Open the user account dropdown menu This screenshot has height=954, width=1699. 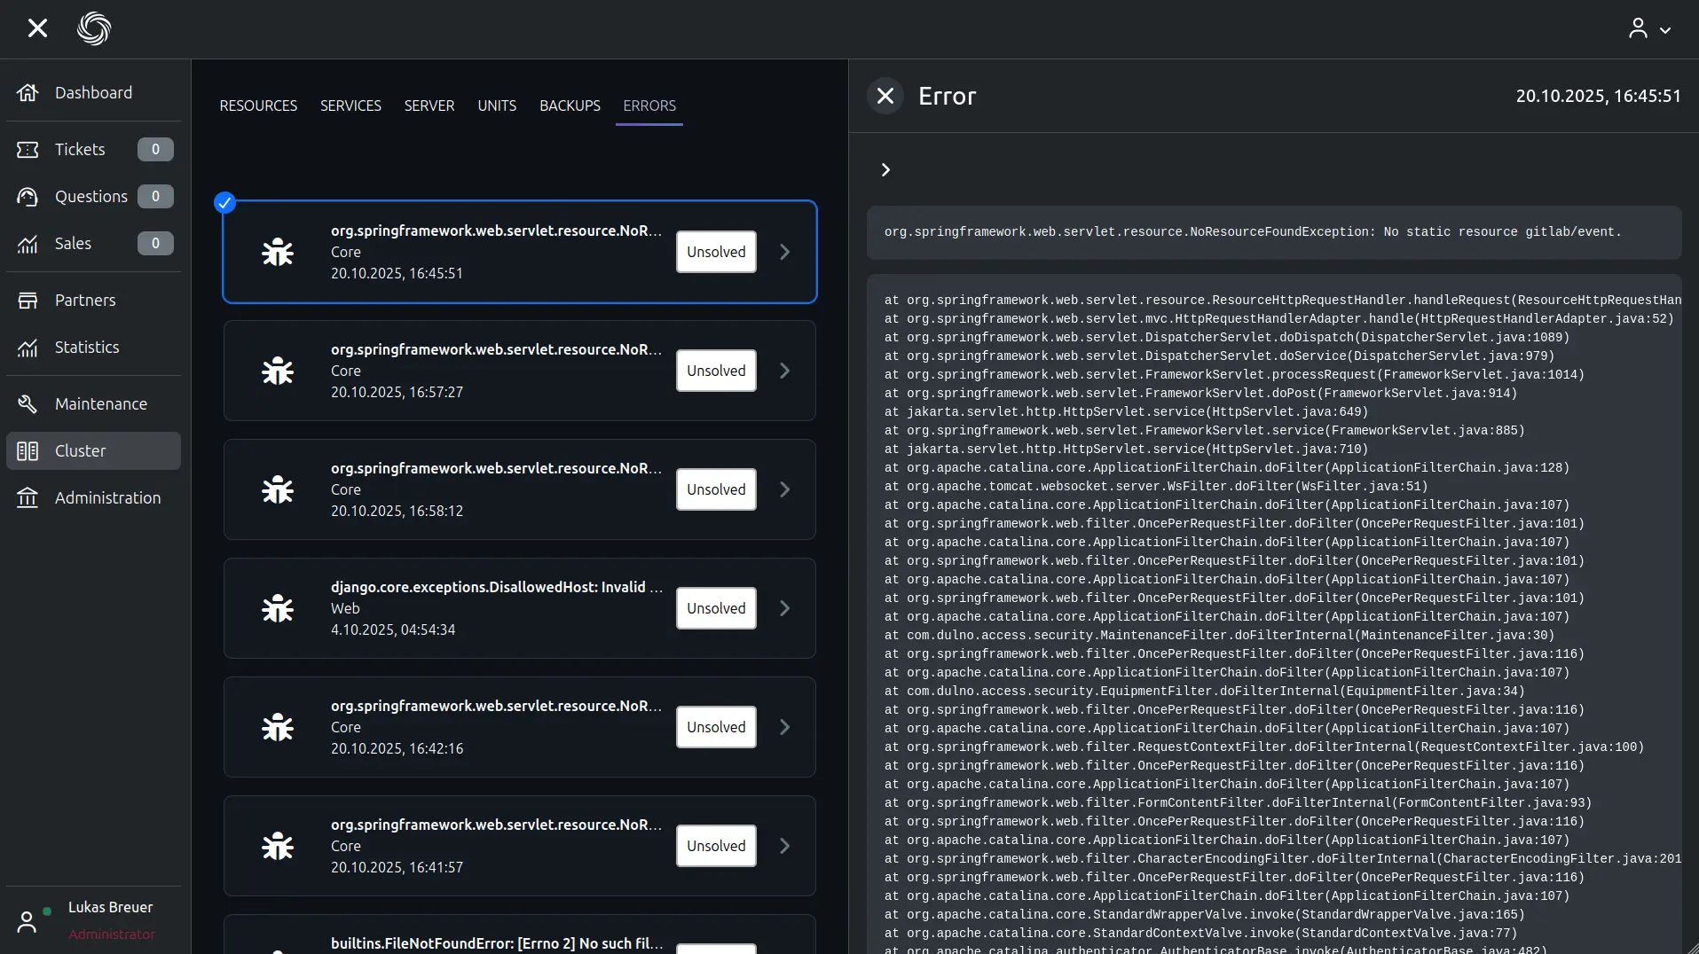coord(1649,29)
